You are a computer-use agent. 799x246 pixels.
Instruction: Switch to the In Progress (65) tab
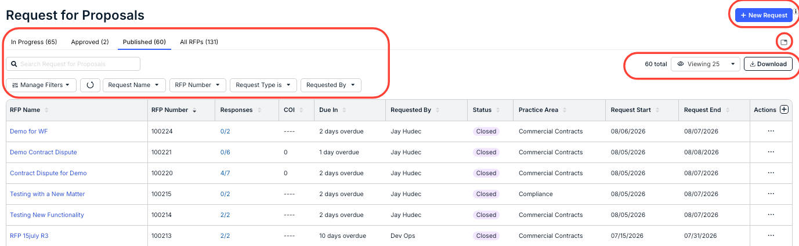(34, 42)
